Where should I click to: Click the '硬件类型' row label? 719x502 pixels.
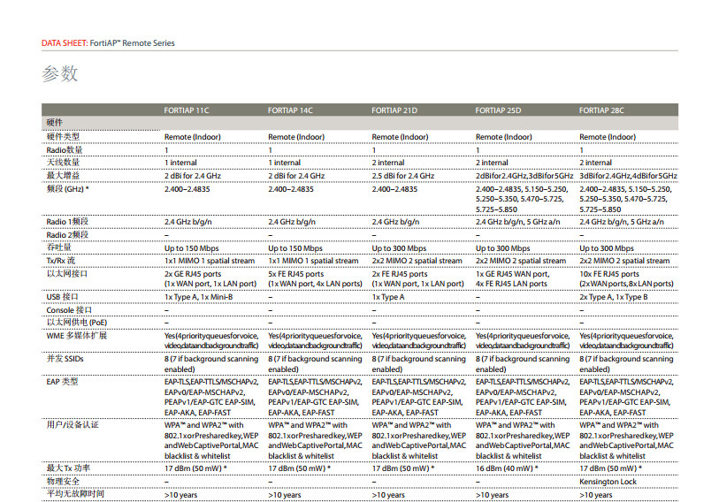click(x=63, y=137)
